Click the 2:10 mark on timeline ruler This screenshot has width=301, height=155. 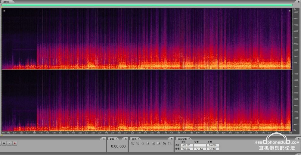[87, 132]
